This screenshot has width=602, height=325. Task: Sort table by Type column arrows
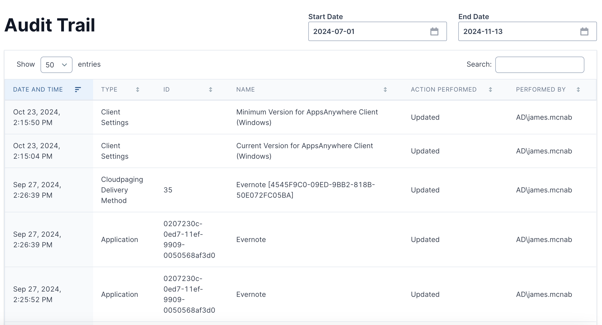138,90
